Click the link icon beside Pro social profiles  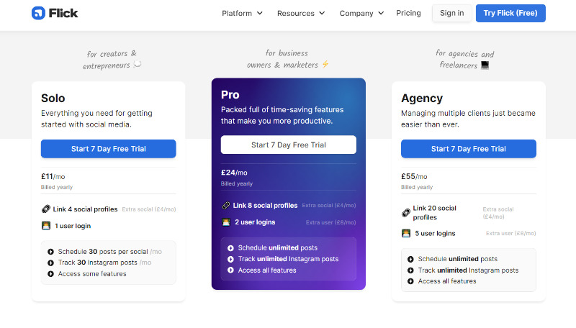(x=226, y=206)
